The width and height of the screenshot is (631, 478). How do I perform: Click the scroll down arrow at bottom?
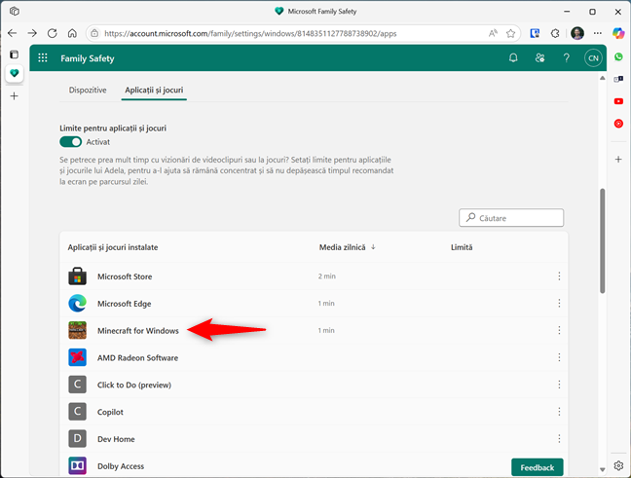pyautogui.click(x=603, y=469)
